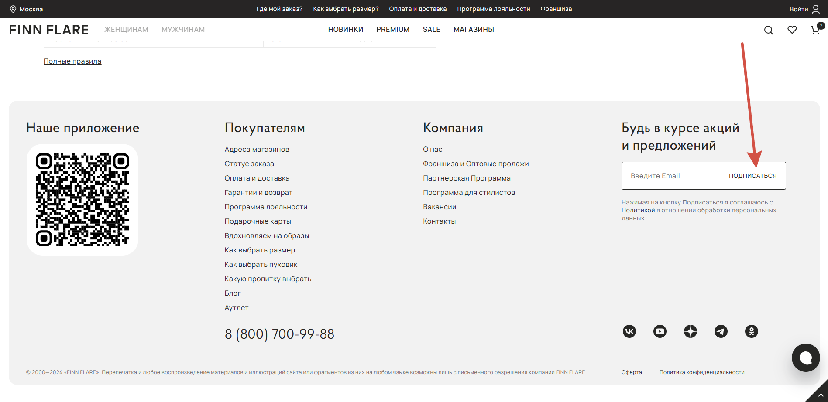The width and height of the screenshot is (828, 402).
Task: Open 'Гарантии и возврат' link
Action: (258, 192)
